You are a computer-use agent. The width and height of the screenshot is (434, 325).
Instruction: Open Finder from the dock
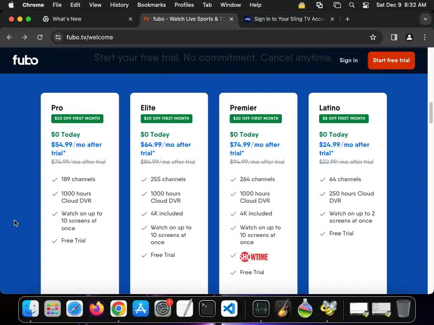31,308
